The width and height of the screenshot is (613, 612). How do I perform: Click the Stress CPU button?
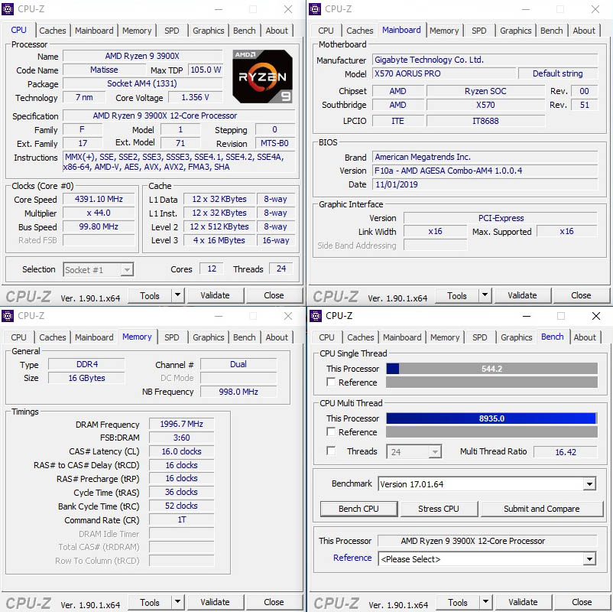click(439, 509)
